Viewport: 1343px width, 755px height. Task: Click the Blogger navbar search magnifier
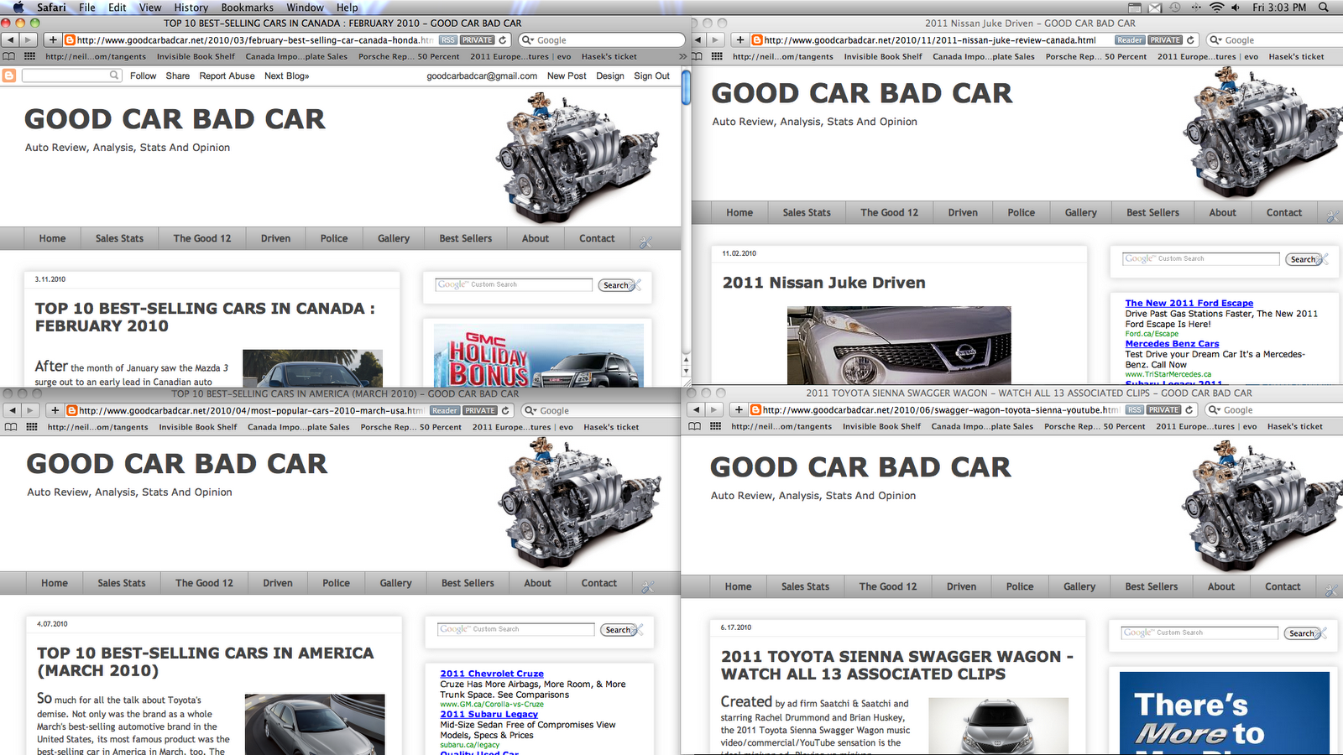114,75
